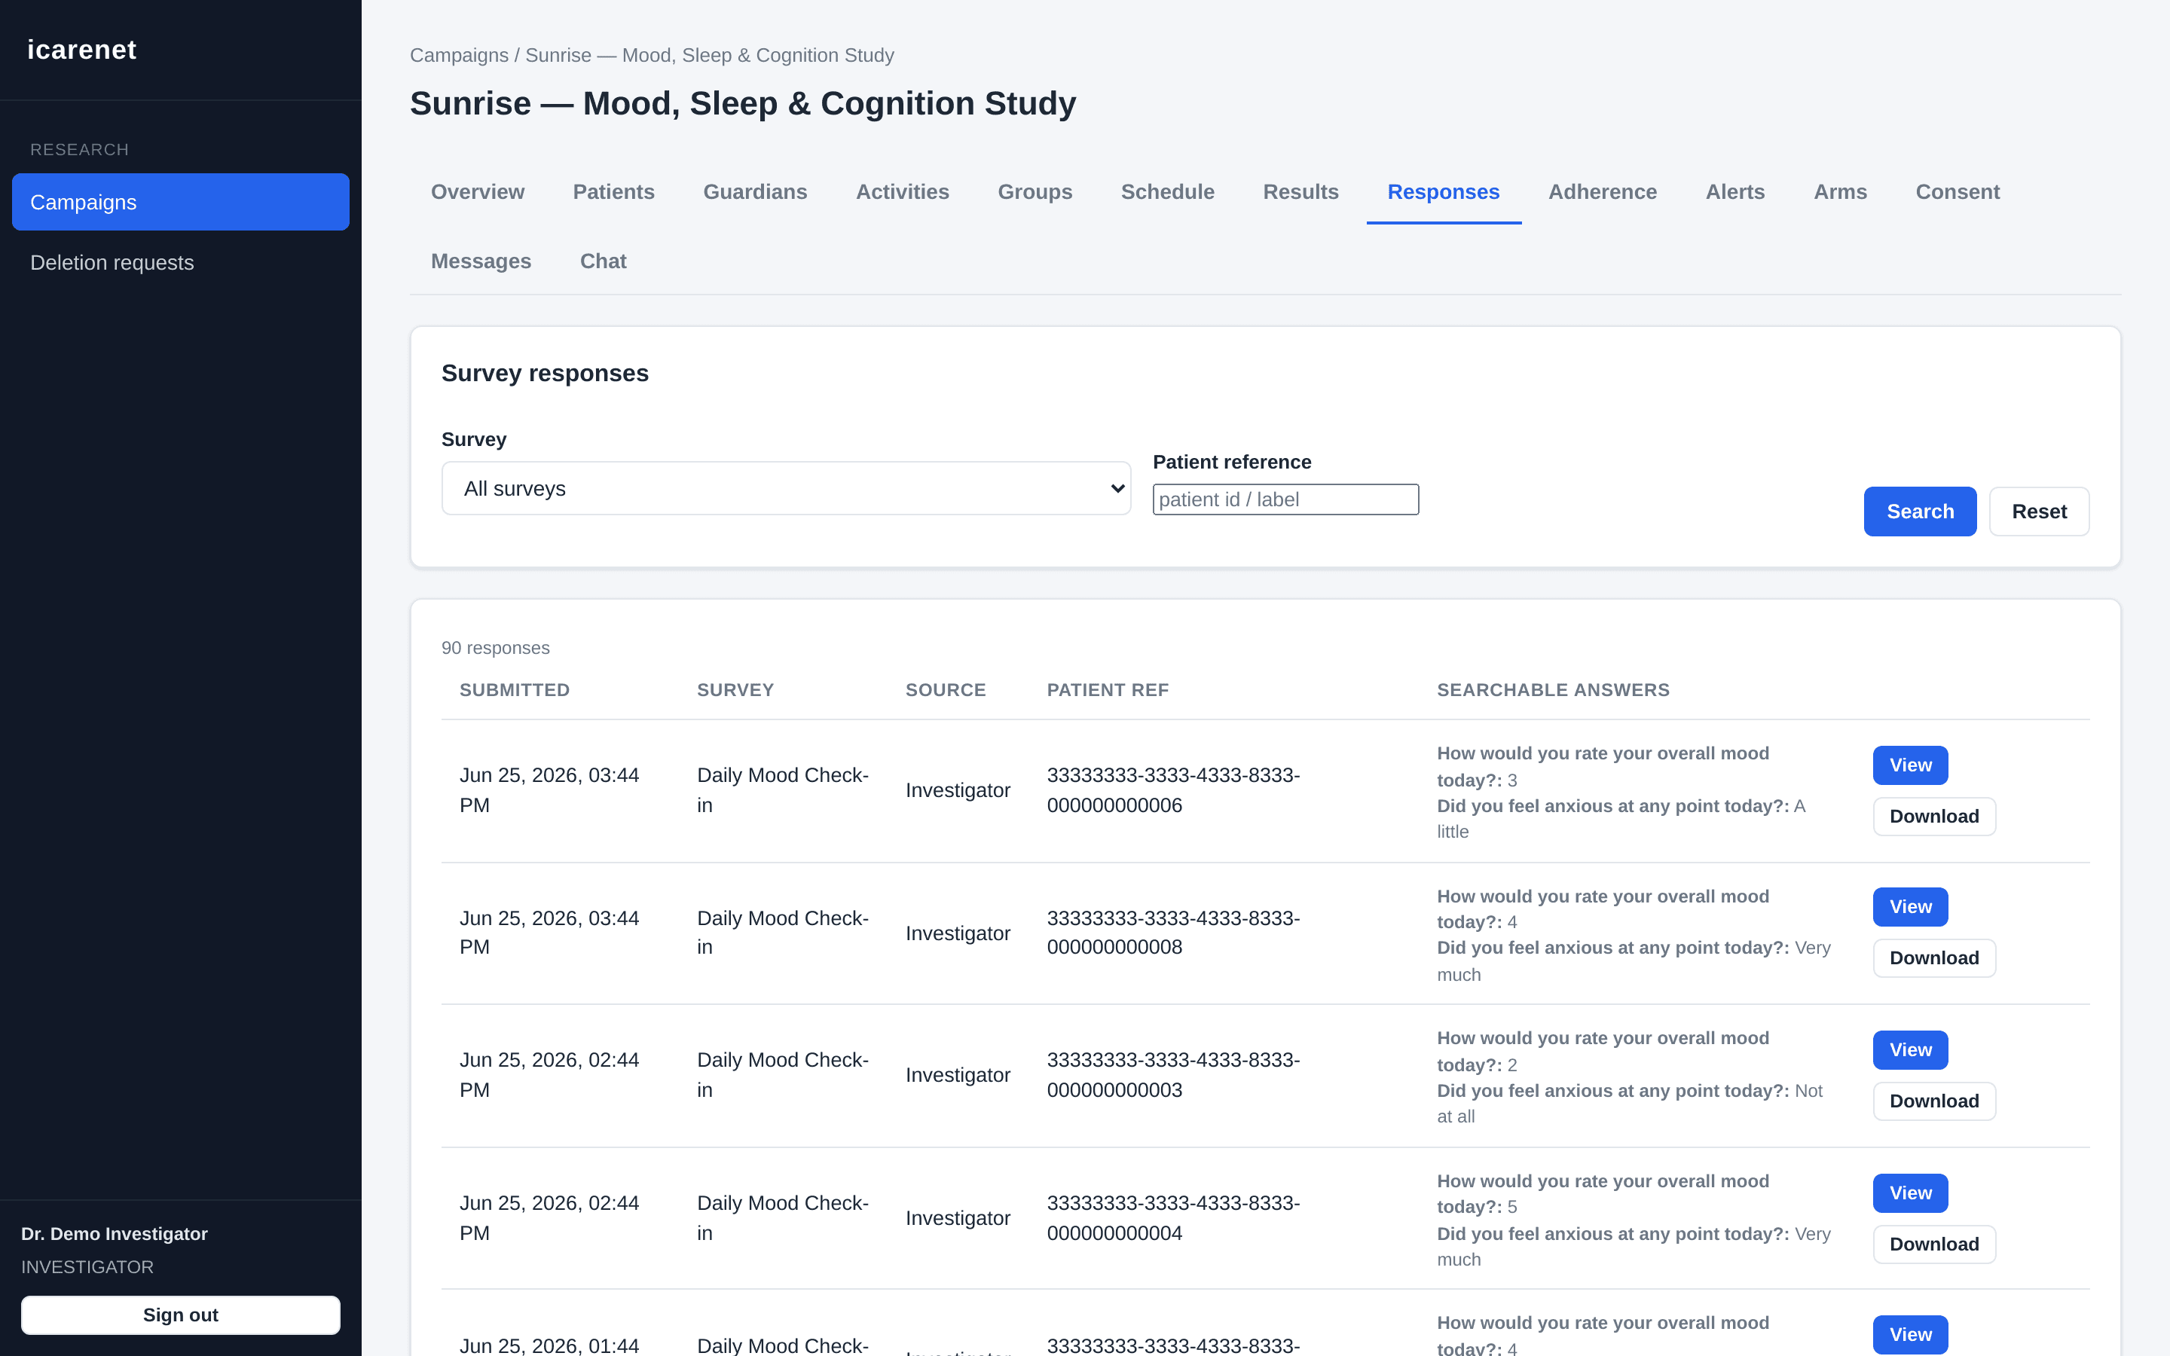Open the Chat tab
The height and width of the screenshot is (1356, 2170).
603,261
